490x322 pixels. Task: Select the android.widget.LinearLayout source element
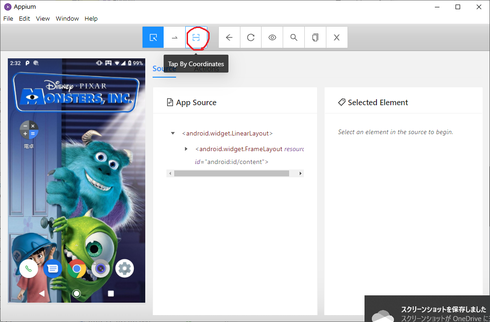click(x=228, y=133)
